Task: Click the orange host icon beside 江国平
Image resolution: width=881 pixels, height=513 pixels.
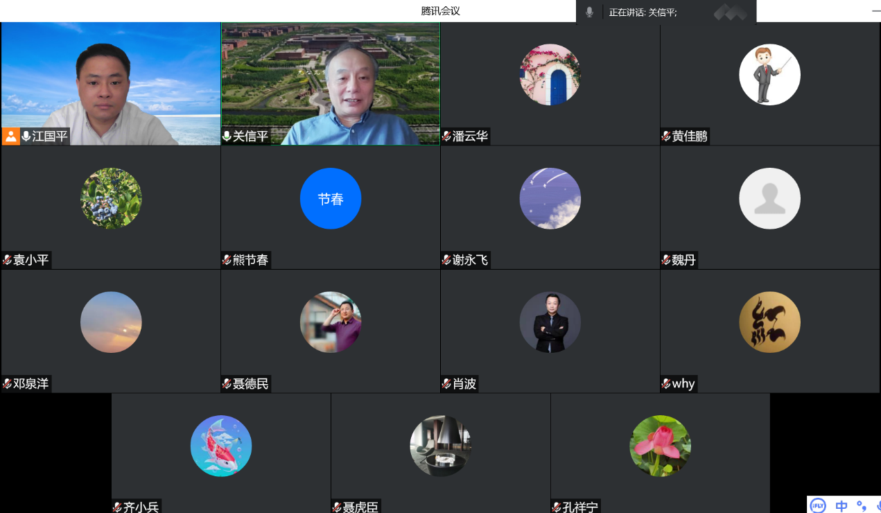Action: [10, 136]
